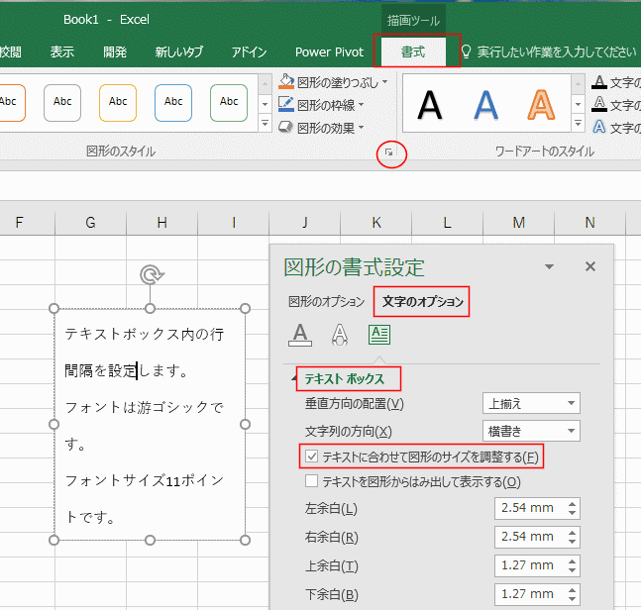This screenshot has height=610, width=641.
Task: Click the 左余白 value input field
Action: [x=527, y=509]
